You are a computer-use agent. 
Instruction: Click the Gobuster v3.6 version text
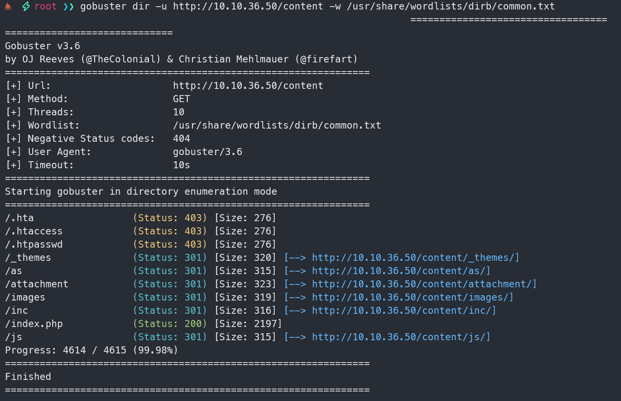pos(42,46)
